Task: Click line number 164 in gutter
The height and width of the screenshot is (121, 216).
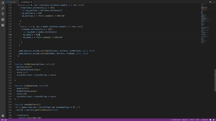Action: coord(10,105)
